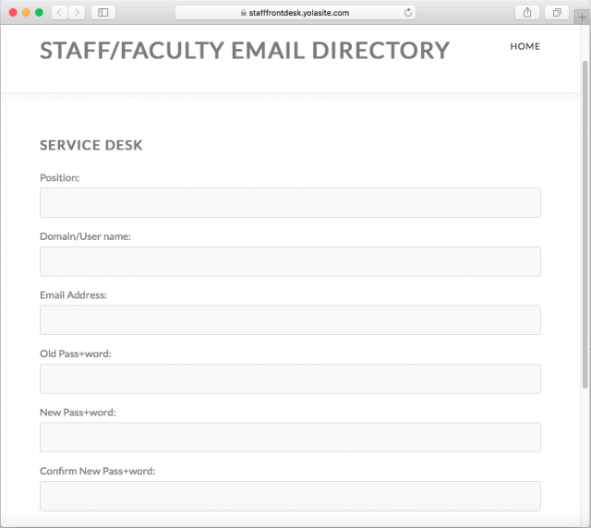Go forward using the Safari forward arrow
The width and height of the screenshot is (591, 528).
coord(77,12)
